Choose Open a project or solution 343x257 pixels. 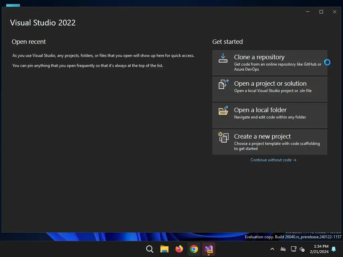pos(270,89)
